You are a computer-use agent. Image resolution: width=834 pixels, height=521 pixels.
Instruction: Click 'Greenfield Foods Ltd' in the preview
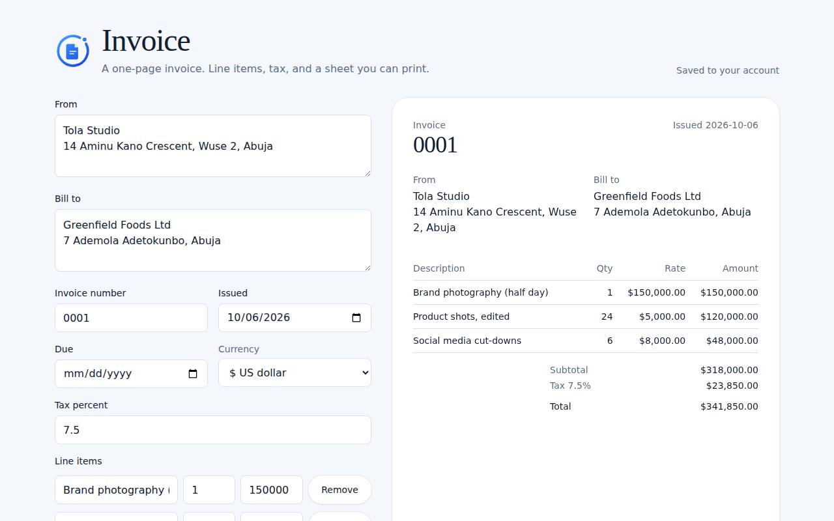click(x=647, y=196)
